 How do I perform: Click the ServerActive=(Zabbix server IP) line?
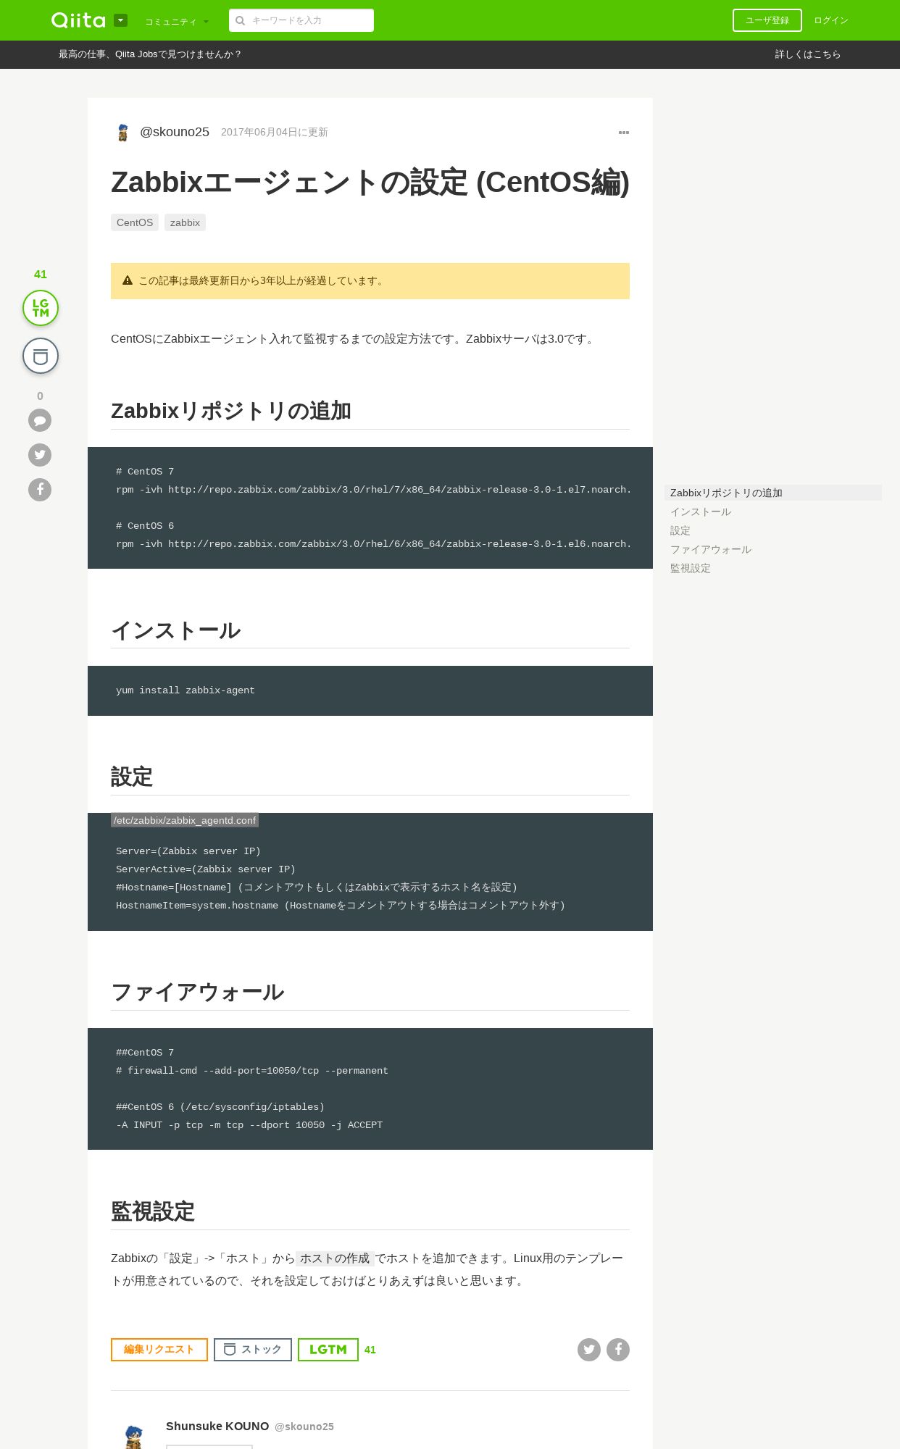click(x=206, y=869)
